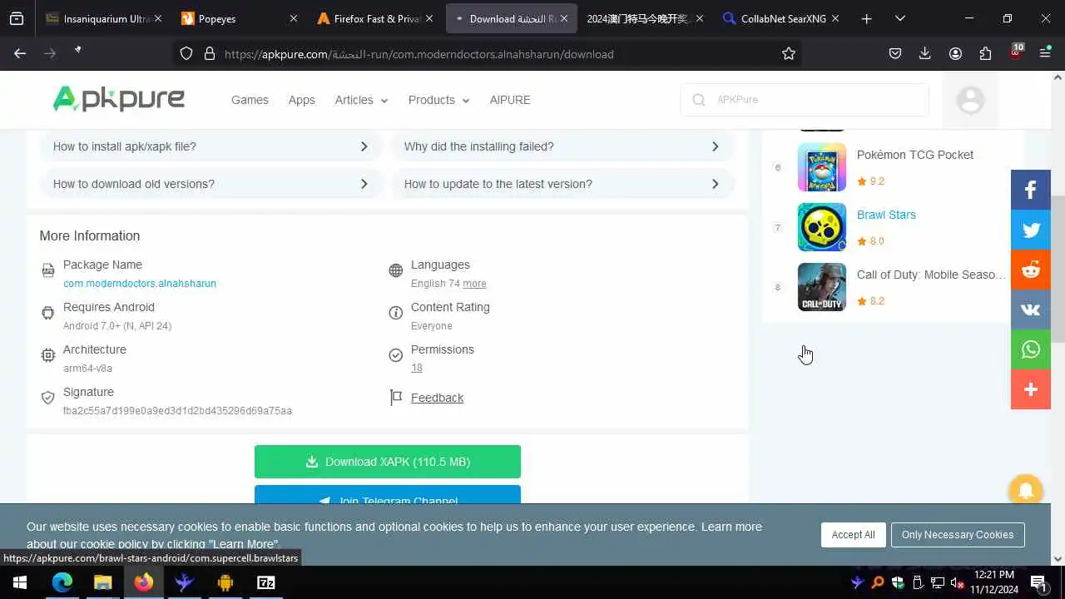Go back to the previous page
Image resolution: width=1065 pixels, height=599 pixels.
point(20,53)
